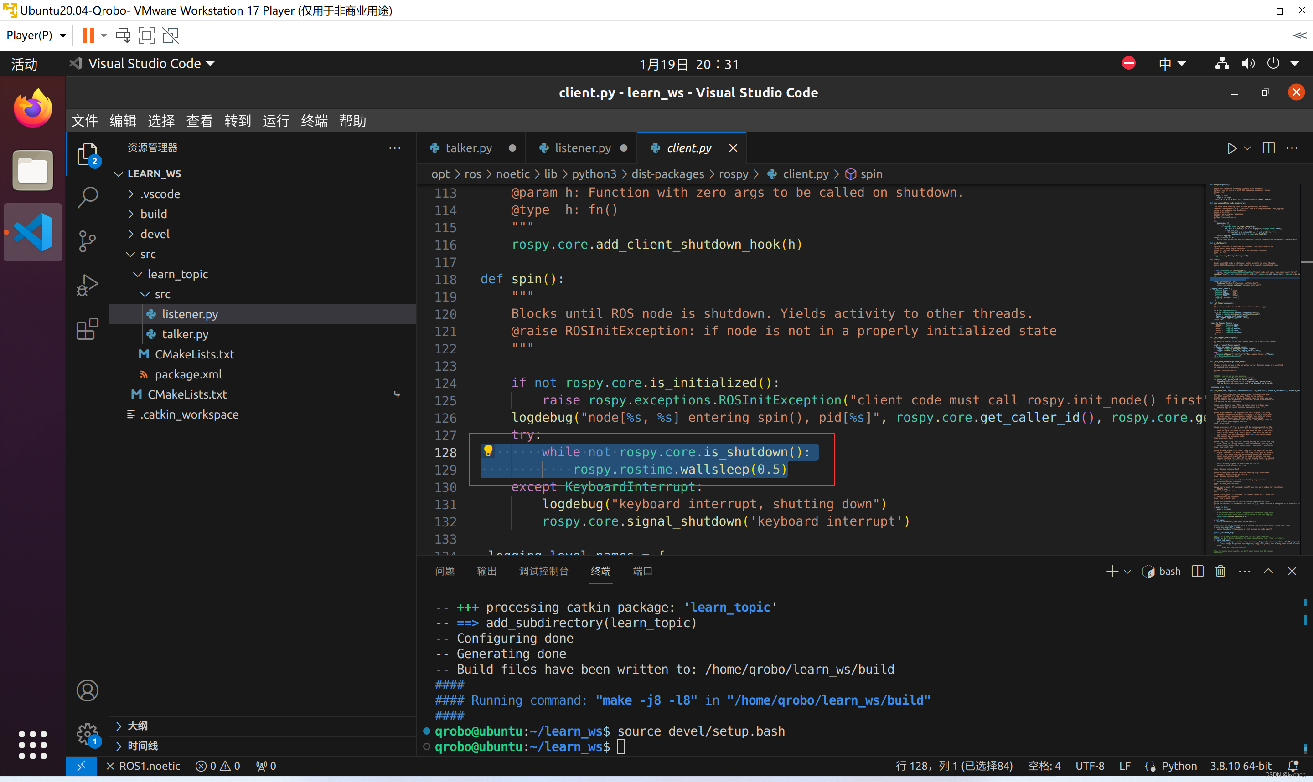Open editor More Actions ellipsis
The width and height of the screenshot is (1313, 782).
(x=1292, y=148)
